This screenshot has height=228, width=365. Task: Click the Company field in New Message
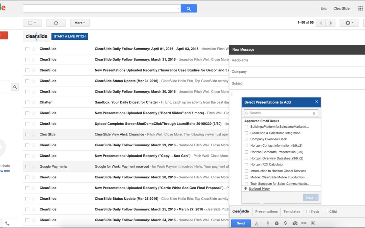click(297, 72)
